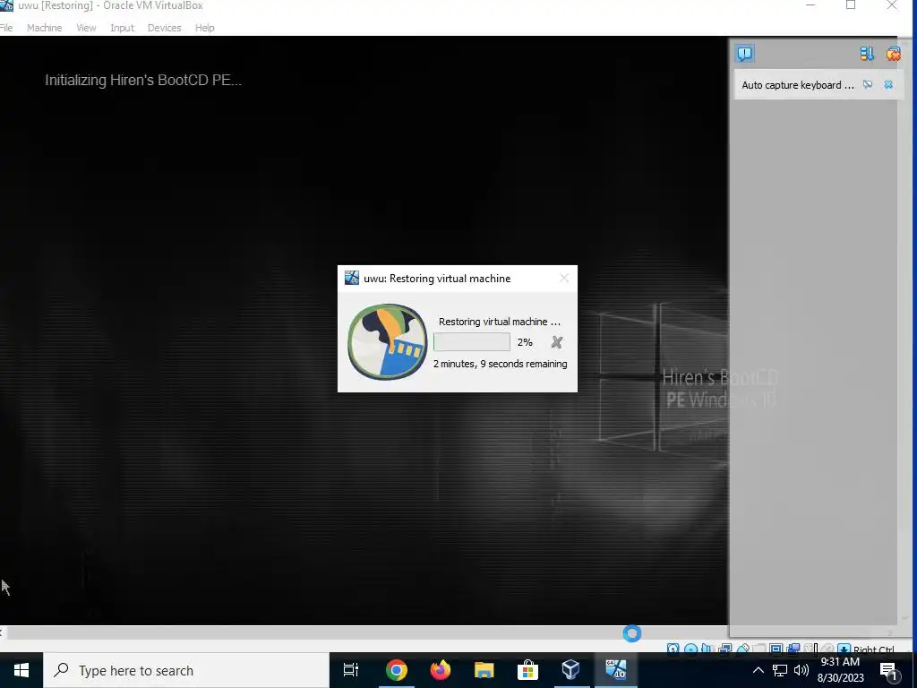Dismiss all notifications with the folders-X icon
The image size is (917, 688).
893,54
